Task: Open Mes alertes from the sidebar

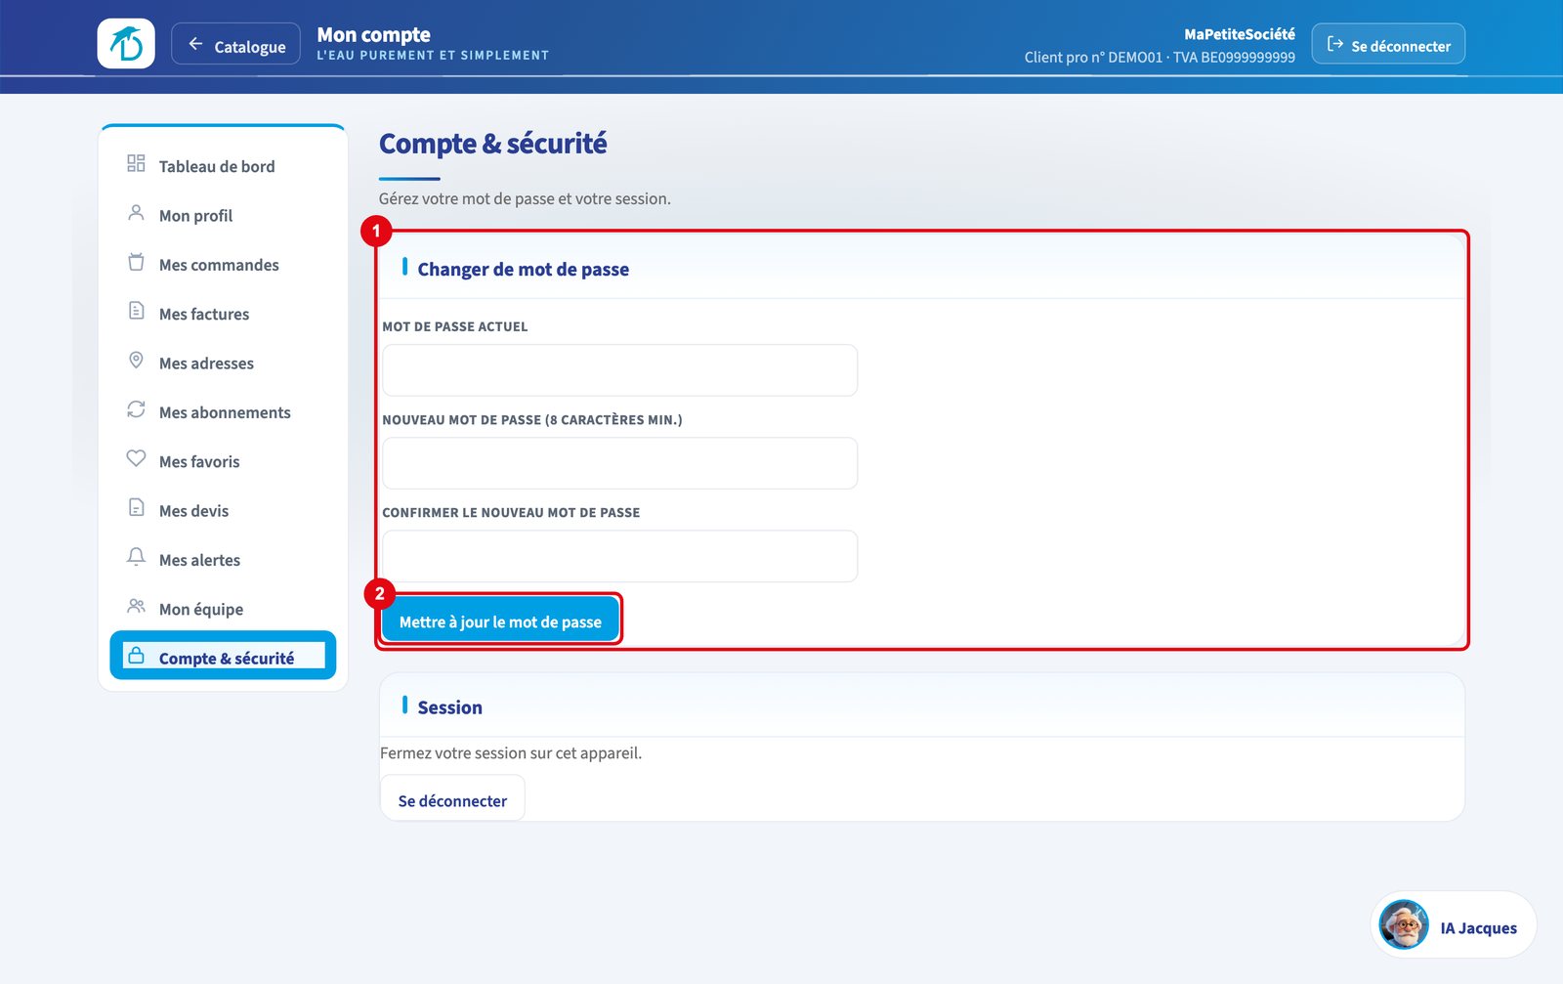Action: click(x=223, y=560)
